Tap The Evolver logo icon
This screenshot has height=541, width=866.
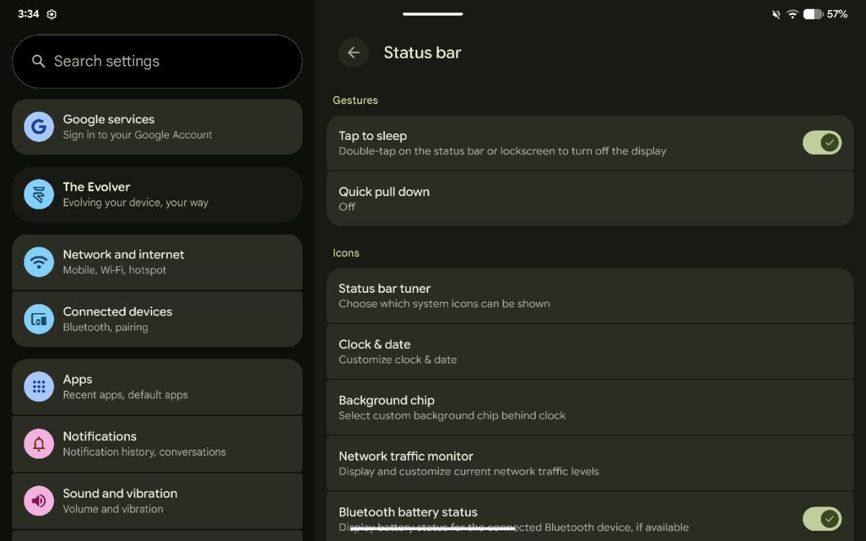point(39,195)
